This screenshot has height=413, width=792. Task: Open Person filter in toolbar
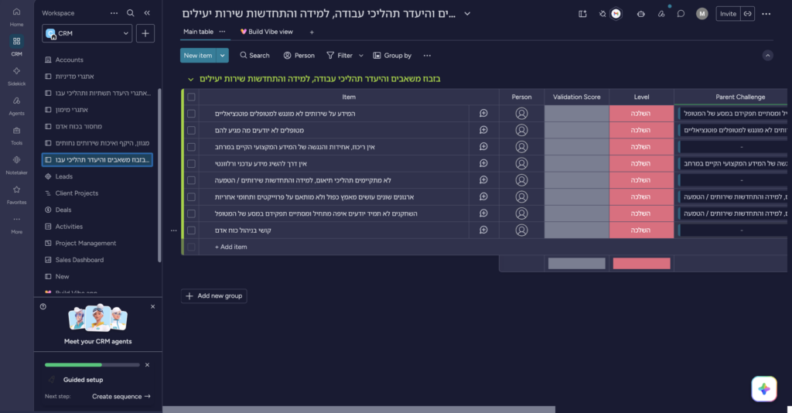coord(299,56)
